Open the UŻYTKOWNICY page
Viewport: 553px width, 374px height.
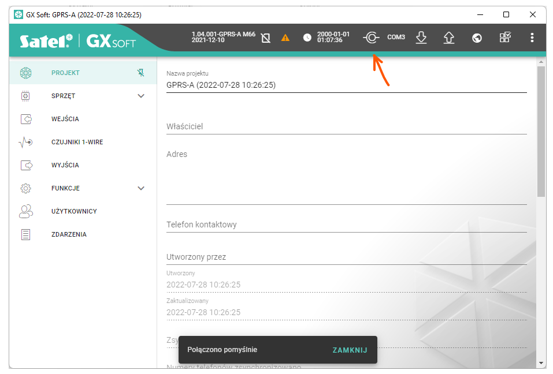click(x=74, y=211)
